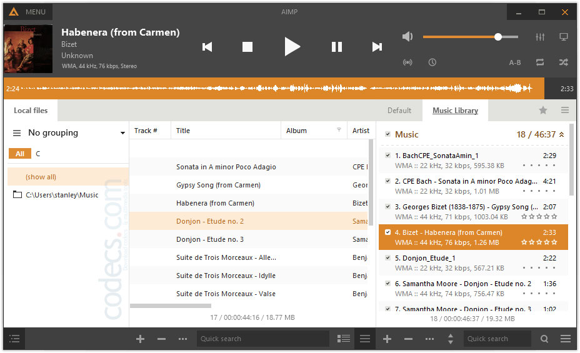Image resolution: width=580 pixels, height=353 pixels.
Task: Filter by letter C
Action: (37, 154)
